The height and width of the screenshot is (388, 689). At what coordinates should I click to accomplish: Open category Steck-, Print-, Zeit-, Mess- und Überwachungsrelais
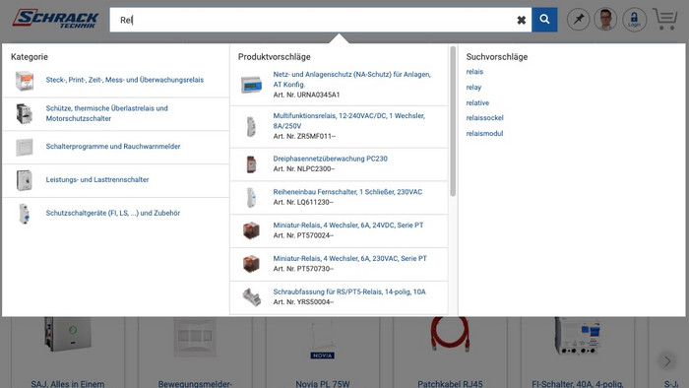(125, 80)
